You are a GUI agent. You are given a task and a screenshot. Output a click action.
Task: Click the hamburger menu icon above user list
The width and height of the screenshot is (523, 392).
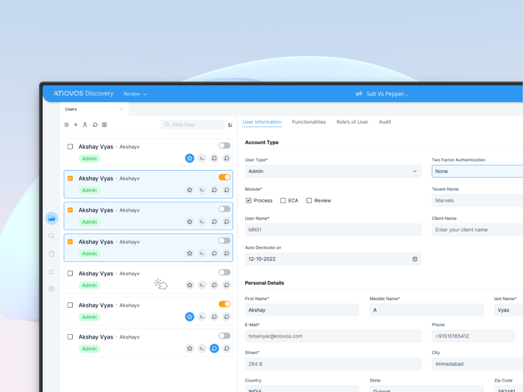66,125
